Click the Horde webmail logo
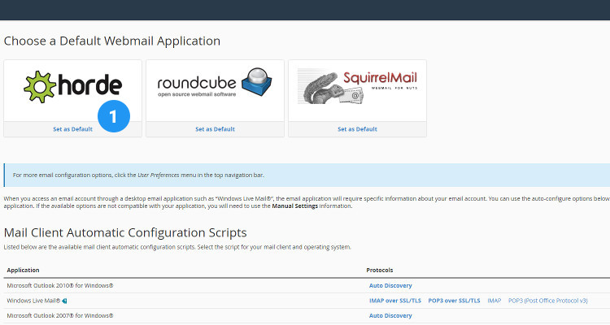This screenshot has height=325, width=610. pos(72,86)
